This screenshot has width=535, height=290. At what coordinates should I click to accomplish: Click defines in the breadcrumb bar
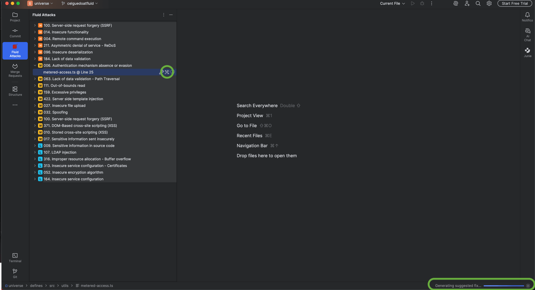click(x=36, y=286)
